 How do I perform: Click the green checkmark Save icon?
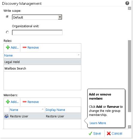click(x=90, y=133)
